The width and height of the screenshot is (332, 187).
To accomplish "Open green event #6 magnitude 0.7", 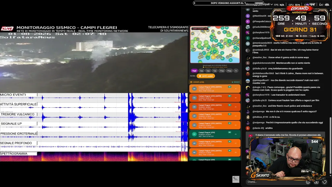I will coord(215,134).
